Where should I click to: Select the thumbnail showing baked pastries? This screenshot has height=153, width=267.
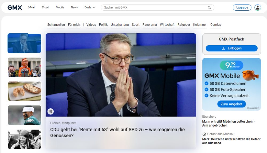(24, 91)
